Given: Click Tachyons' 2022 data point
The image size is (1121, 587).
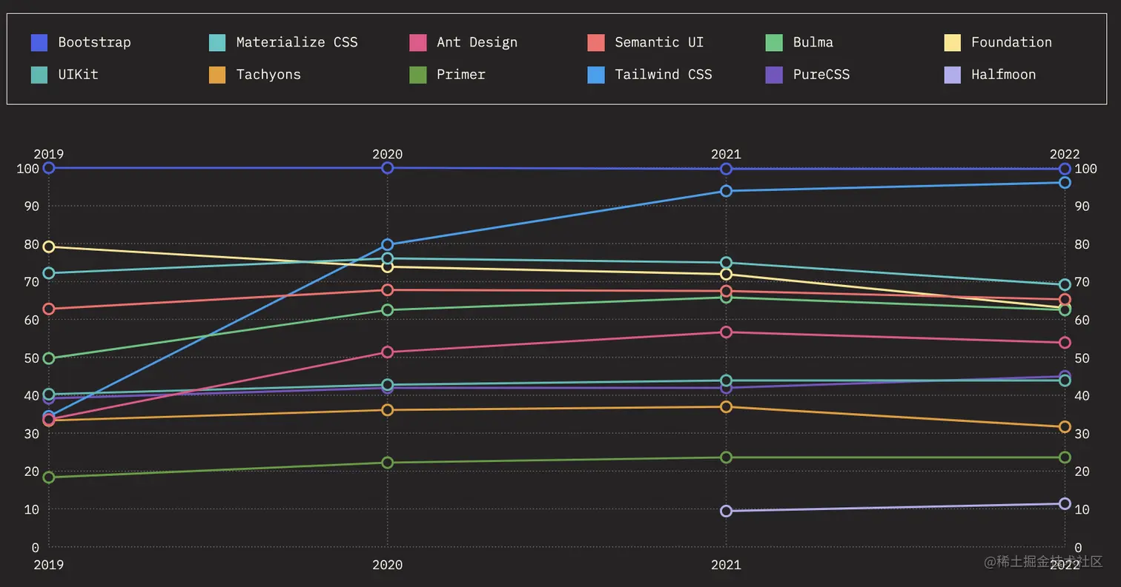Looking at the screenshot, I should tap(1065, 427).
